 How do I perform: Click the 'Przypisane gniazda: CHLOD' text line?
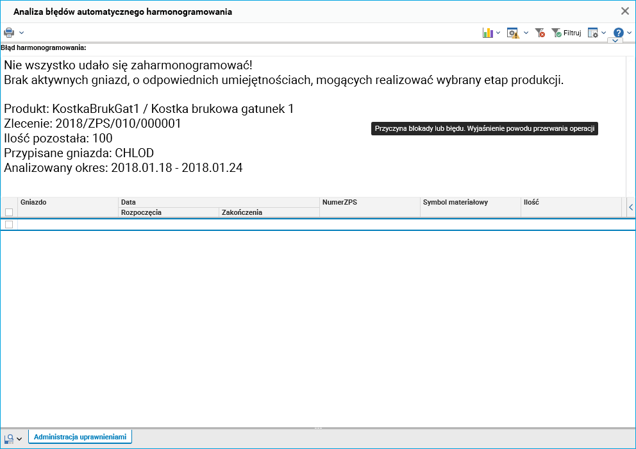point(79,153)
